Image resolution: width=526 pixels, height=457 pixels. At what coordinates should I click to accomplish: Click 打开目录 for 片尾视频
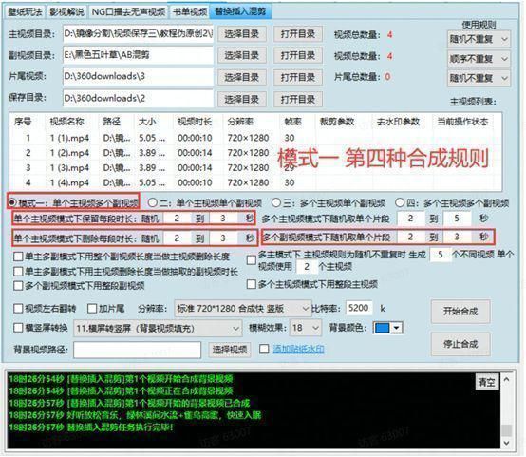pyautogui.click(x=298, y=78)
